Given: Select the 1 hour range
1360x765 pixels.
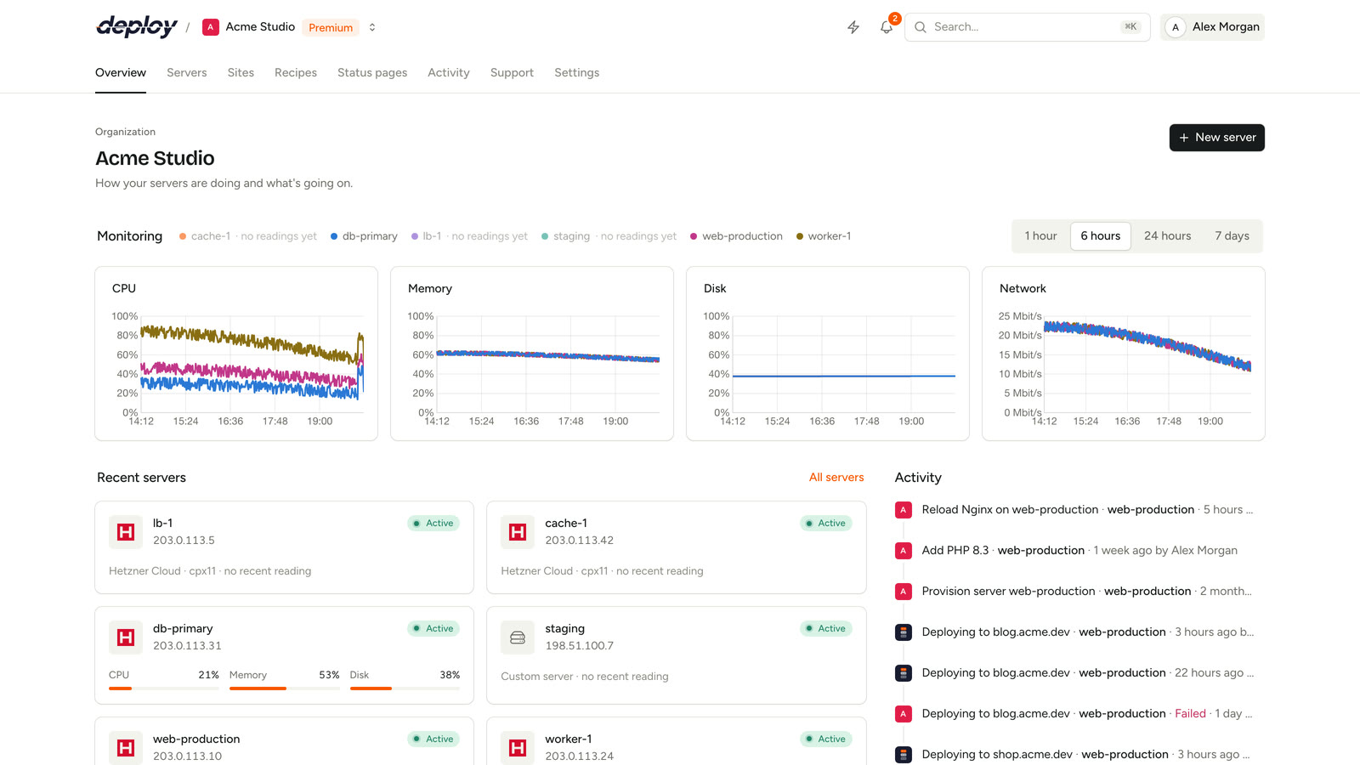Looking at the screenshot, I should pyautogui.click(x=1040, y=236).
